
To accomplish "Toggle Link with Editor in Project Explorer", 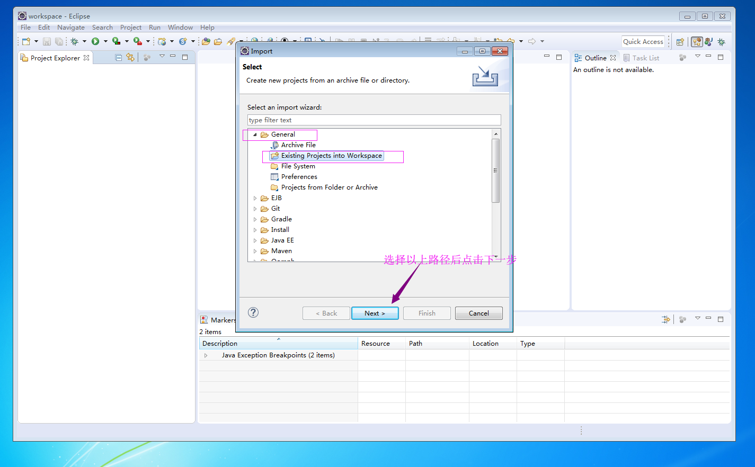I will (130, 57).
